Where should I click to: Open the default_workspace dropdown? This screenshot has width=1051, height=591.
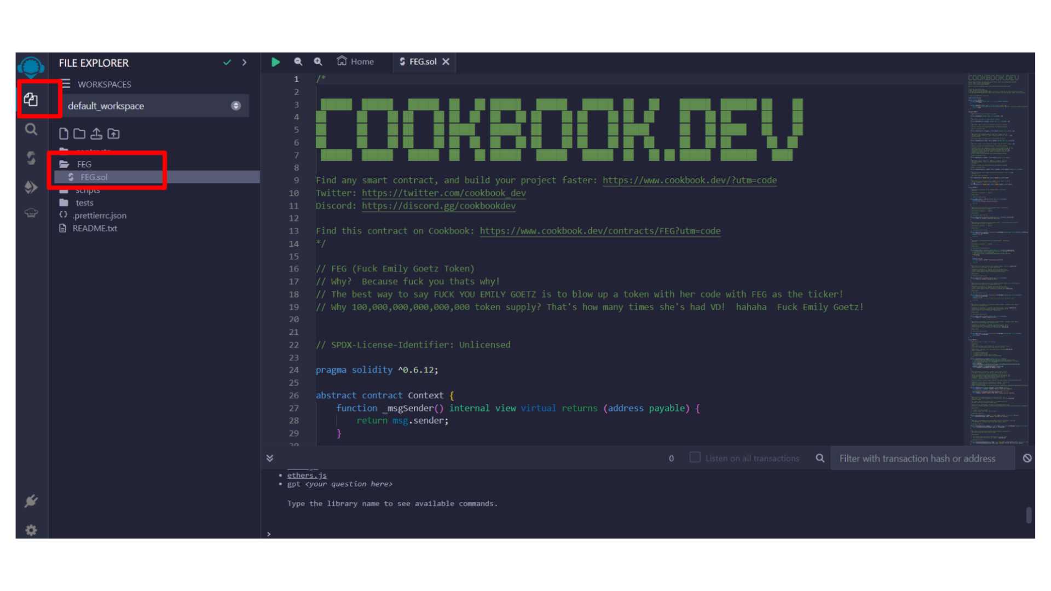pos(236,106)
